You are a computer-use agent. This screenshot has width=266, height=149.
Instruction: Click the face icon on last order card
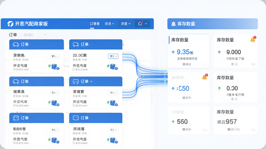point(76,118)
